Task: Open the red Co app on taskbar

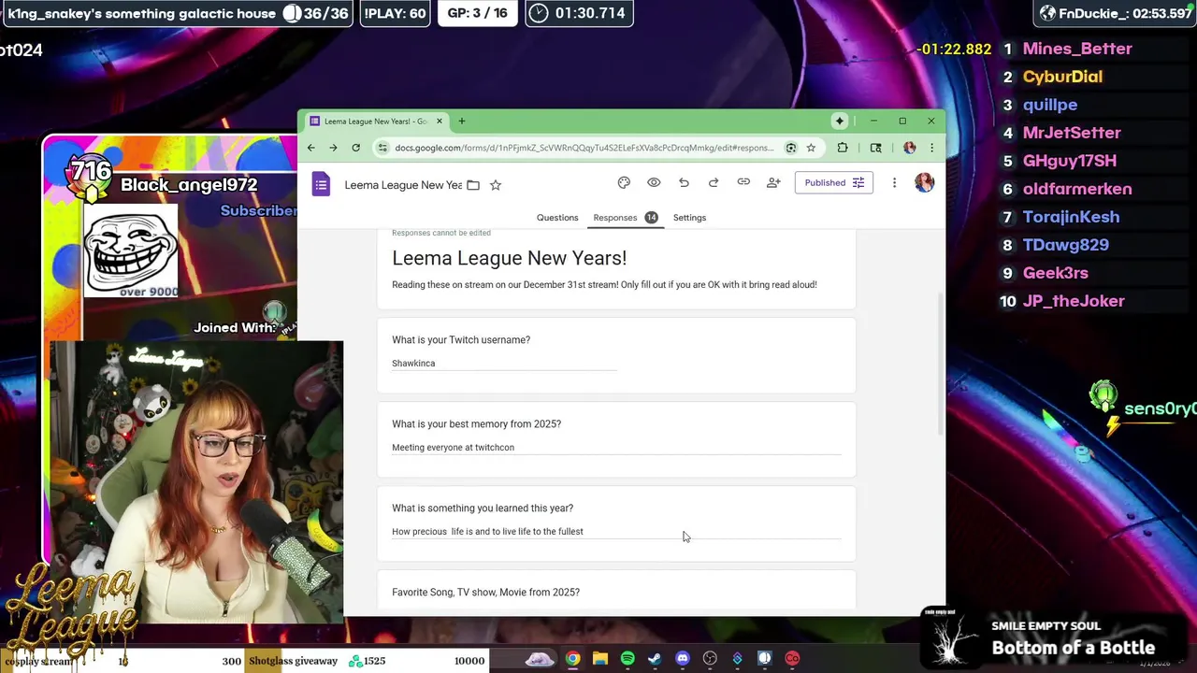Action: tap(792, 659)
